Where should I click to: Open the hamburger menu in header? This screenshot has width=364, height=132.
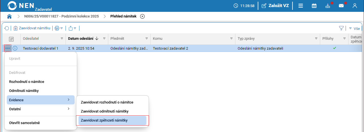click(301, 6)
